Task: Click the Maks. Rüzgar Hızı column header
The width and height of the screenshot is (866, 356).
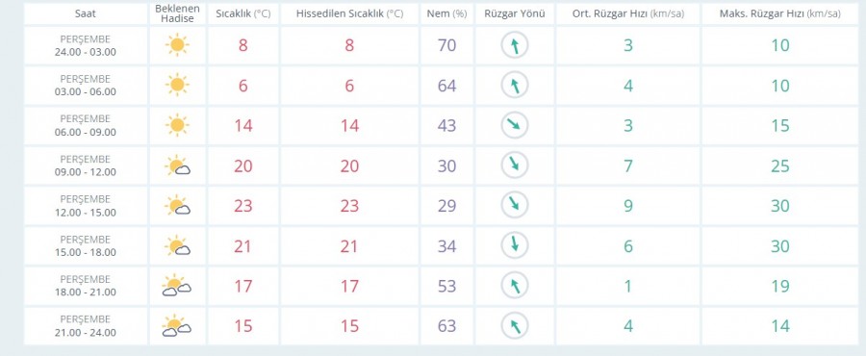Action: click(x=779, y=13)
